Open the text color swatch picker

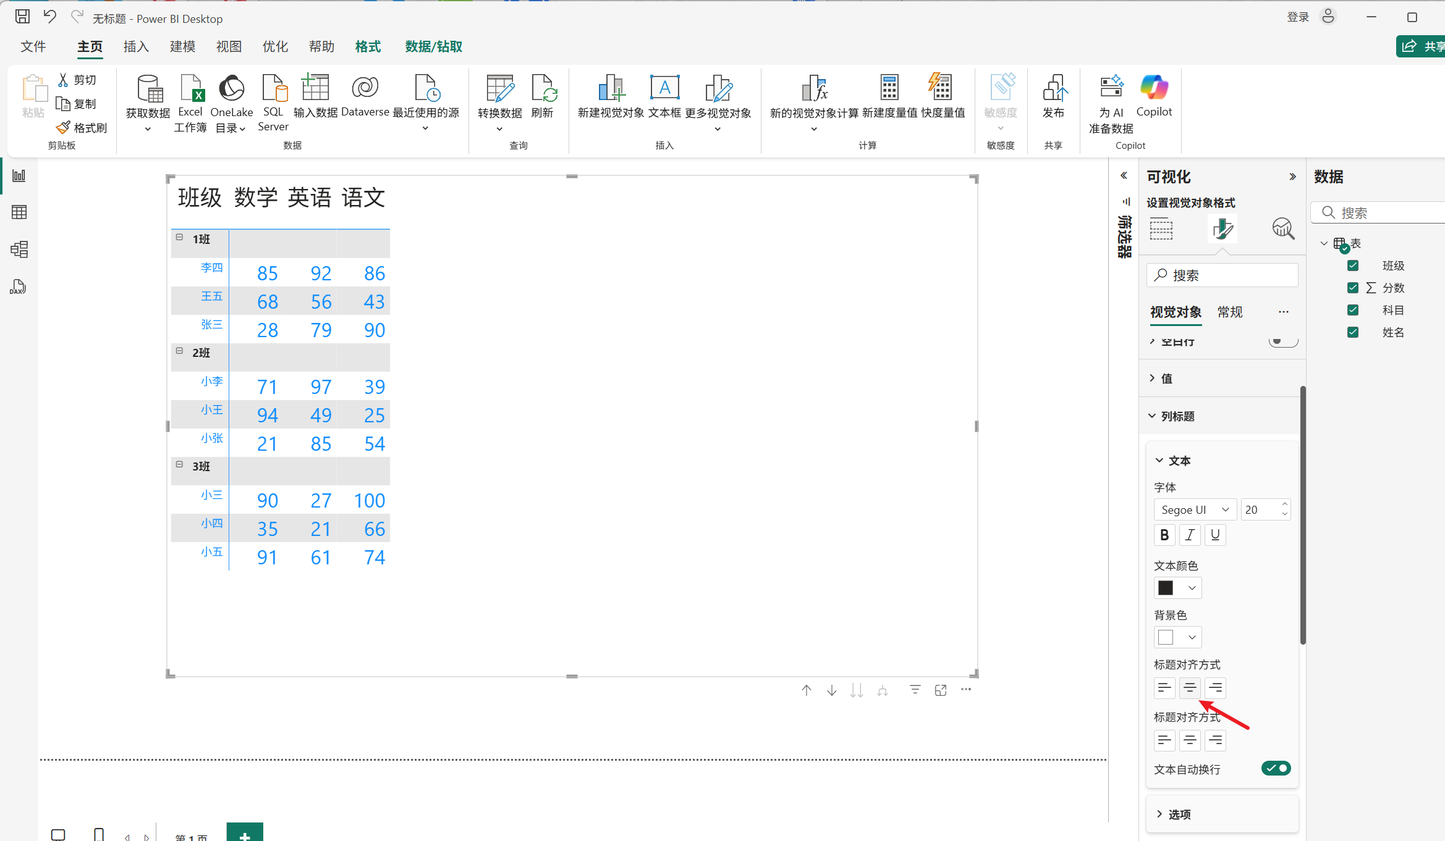1177,588
